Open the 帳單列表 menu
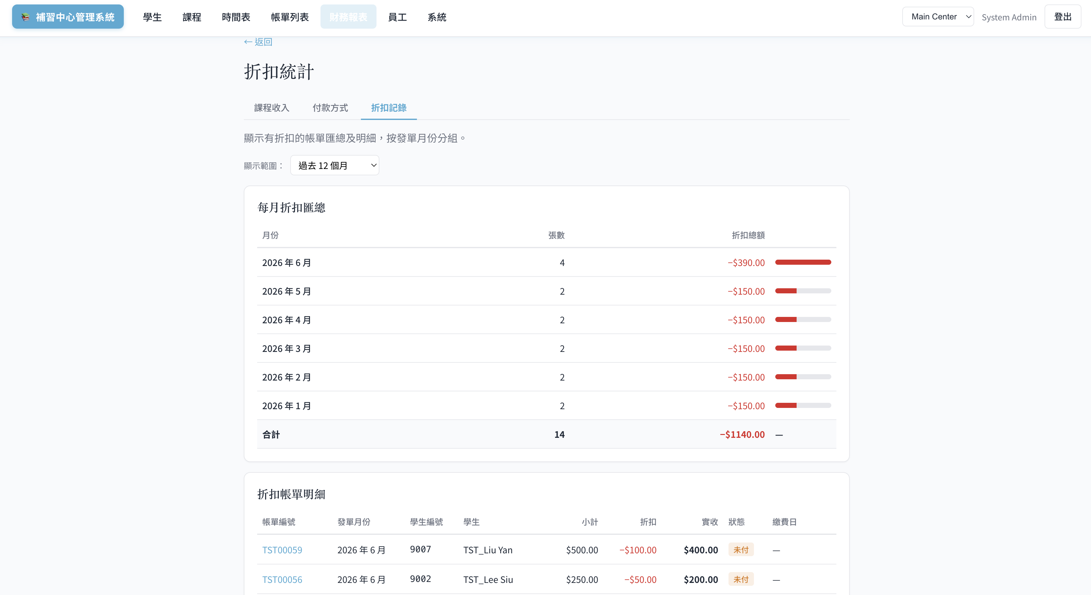 pyautogui.click(x=290, y=17)
